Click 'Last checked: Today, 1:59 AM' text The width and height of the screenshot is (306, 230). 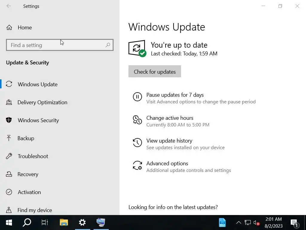(x=184, y=54)
